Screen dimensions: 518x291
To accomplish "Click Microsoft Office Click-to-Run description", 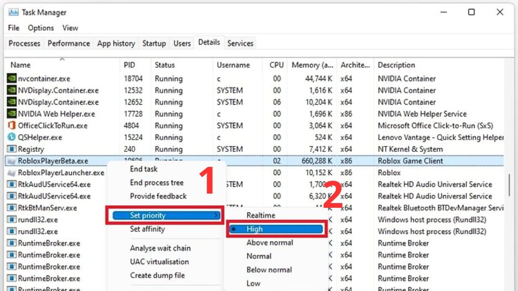I will coord(436,125).
